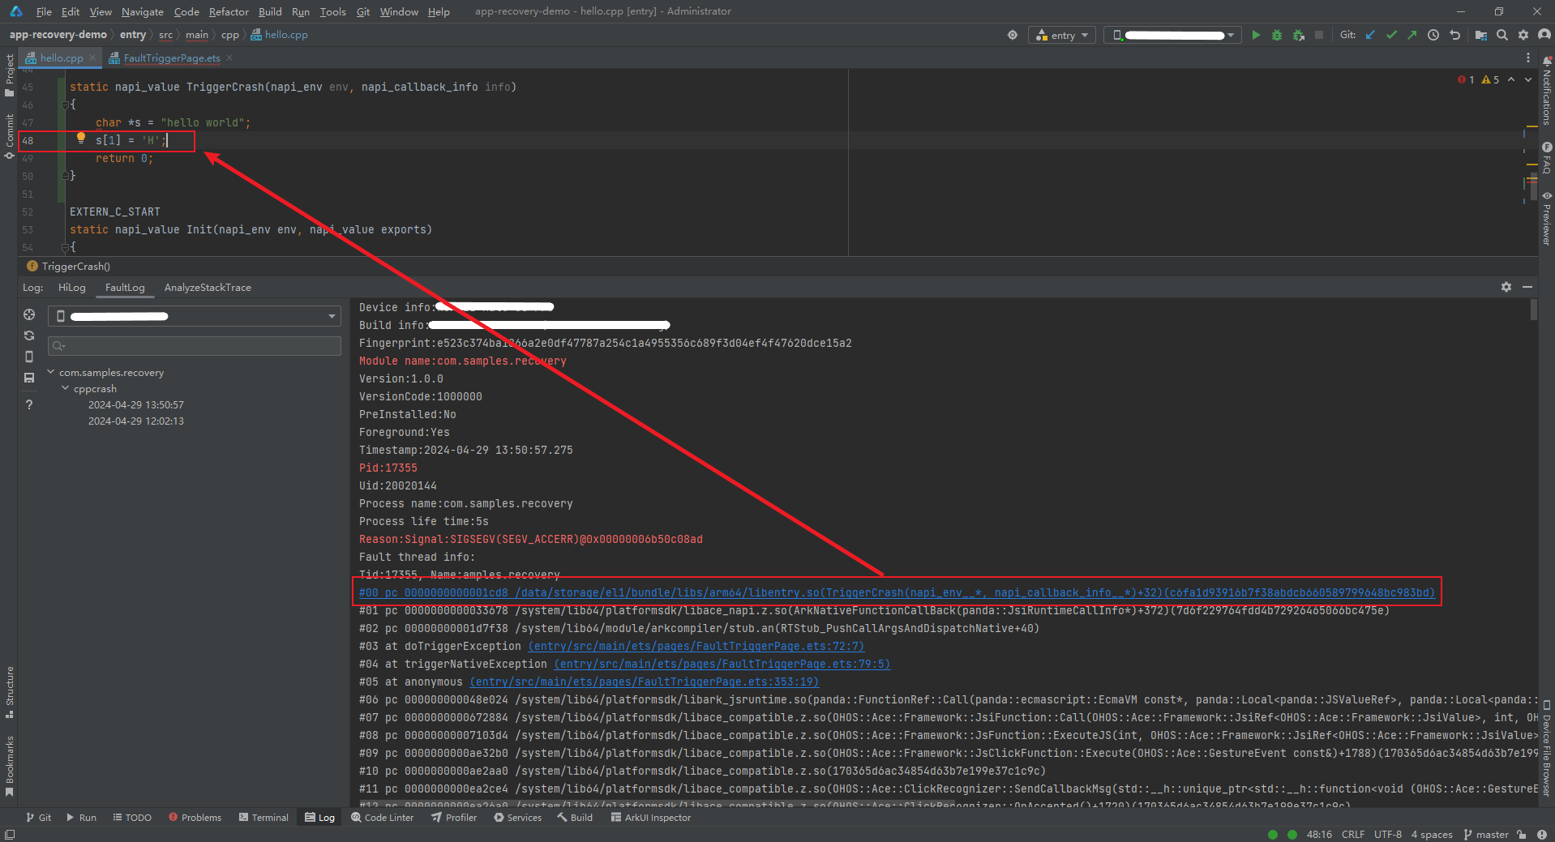The height and width of the screenshot is (842, 1555).
Task: Click the UTF-8 encoding indicator
Action: (1387, 834)
